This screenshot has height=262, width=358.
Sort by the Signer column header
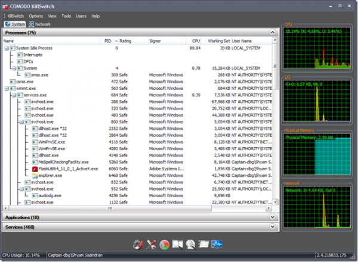click(x=167, y=41)
